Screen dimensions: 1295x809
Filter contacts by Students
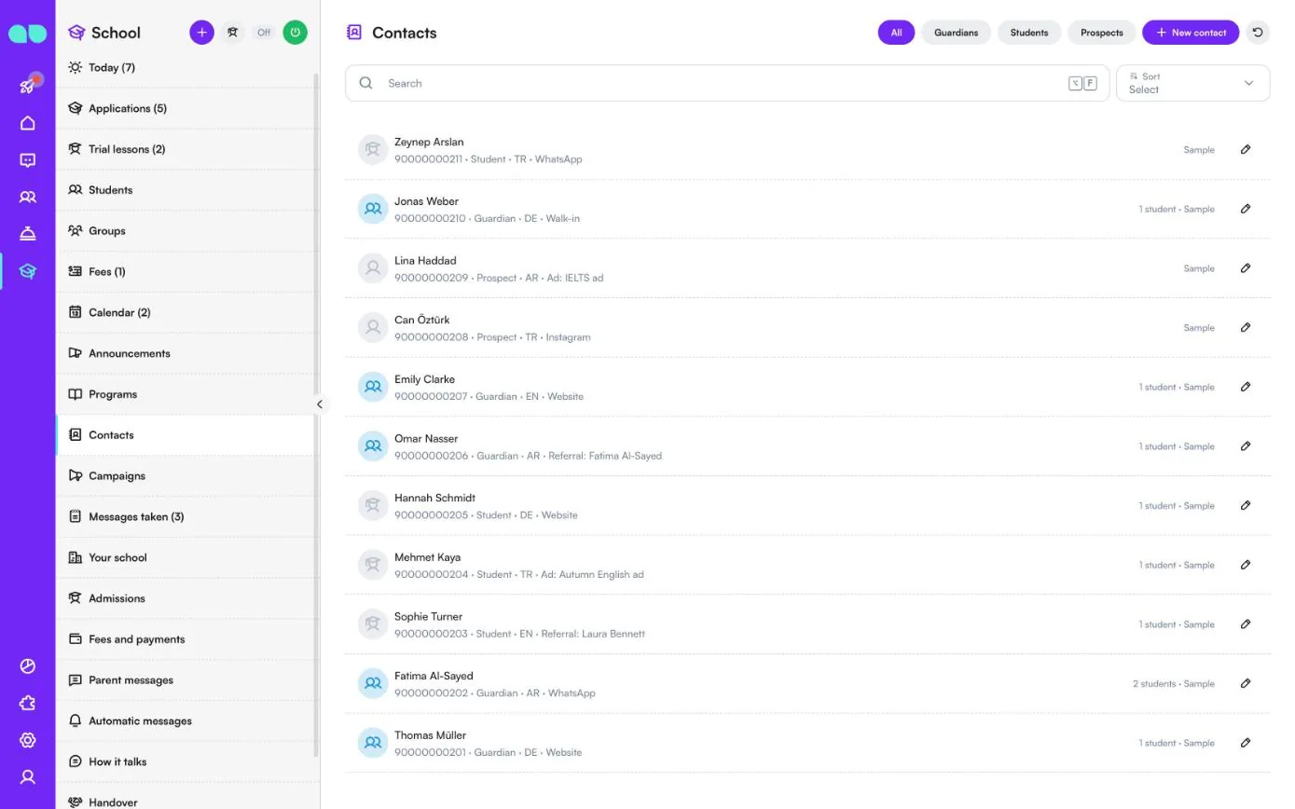click(1029, 33)
